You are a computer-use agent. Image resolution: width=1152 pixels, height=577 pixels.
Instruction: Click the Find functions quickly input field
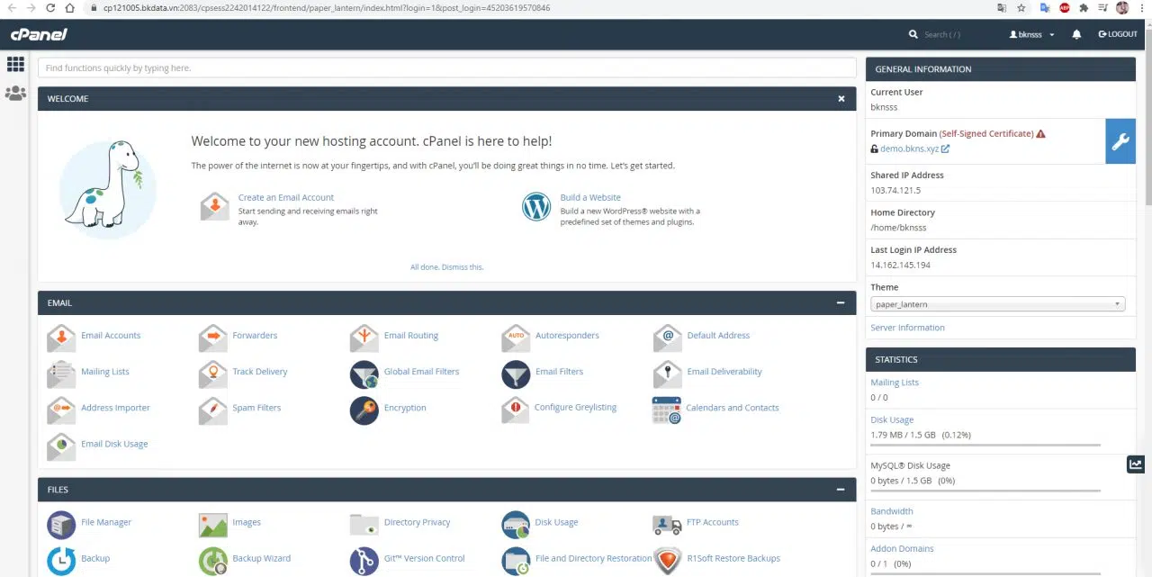point(447,68)
